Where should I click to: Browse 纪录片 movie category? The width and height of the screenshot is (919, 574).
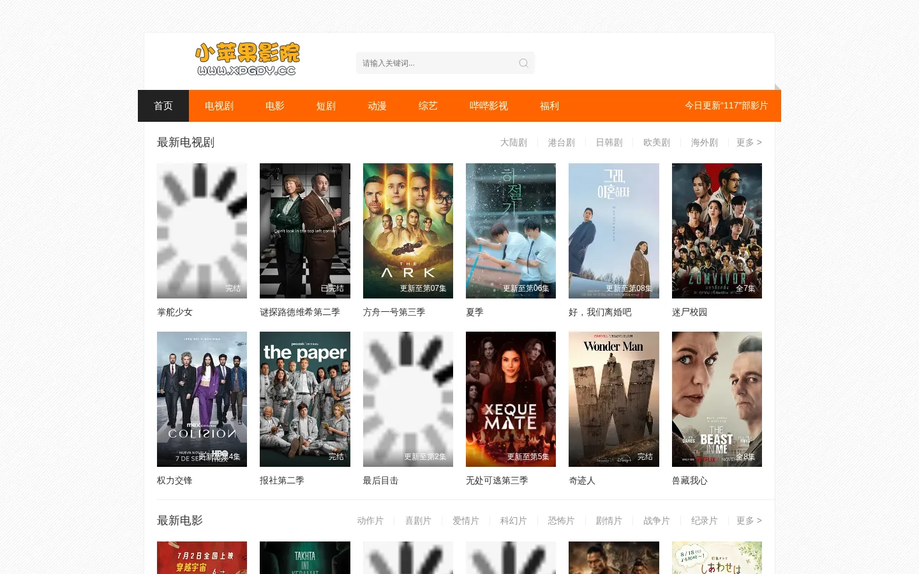[x=705, y=520]
